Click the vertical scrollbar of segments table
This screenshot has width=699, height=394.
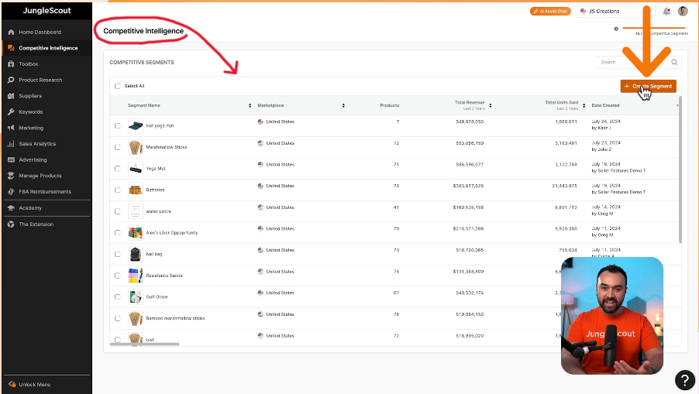[680, 170]
